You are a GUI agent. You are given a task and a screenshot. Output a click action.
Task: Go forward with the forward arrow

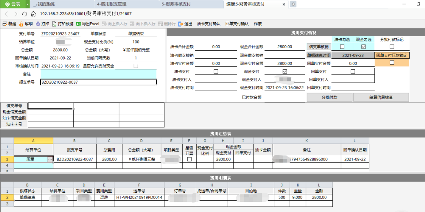[16, 14]
